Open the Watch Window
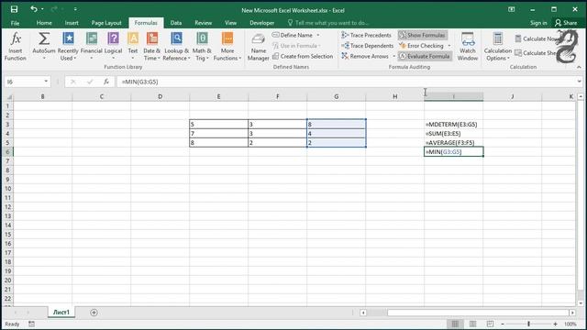The width and height of the screenshot is (587, 330). pos(468,47)
